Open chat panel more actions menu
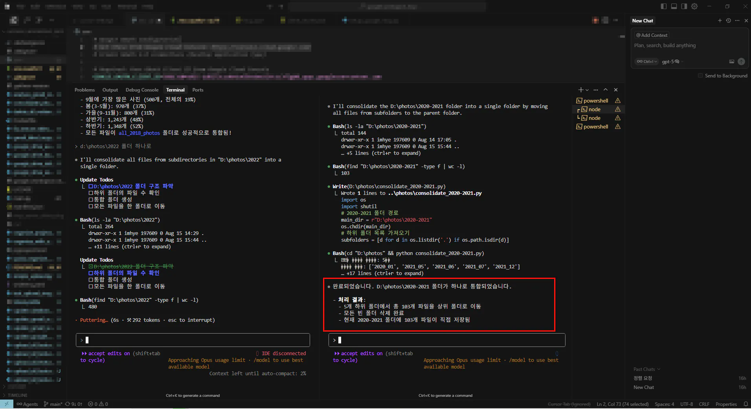The height and width of the screenshot is (409, 751). (x=737, y=20)
